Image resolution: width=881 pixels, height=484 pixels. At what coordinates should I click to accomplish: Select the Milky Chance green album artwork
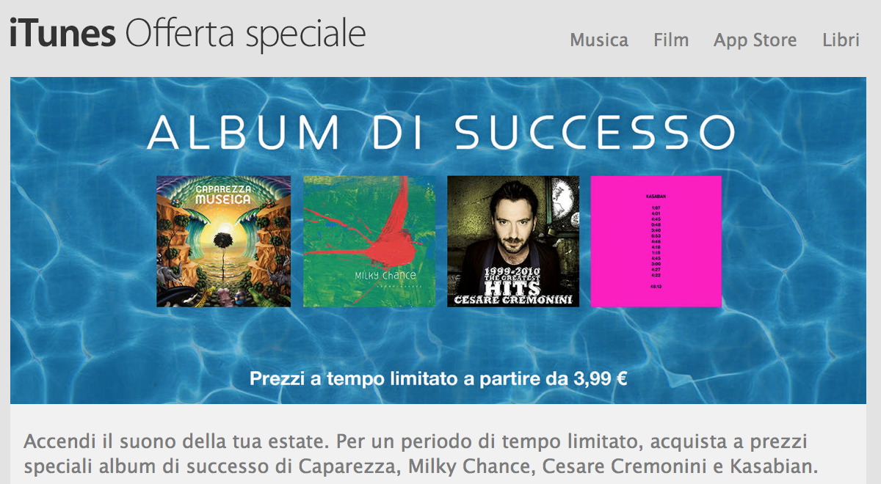pyautogui.click(x=369, y=241)
